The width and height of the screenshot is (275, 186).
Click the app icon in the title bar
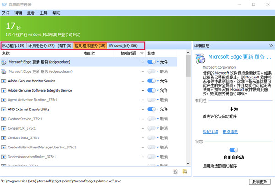click(4, 5)
